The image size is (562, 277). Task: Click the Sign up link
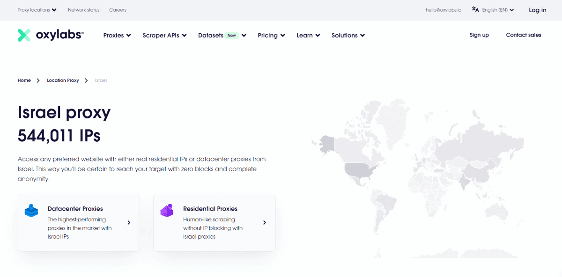click(x=479, y=35)
